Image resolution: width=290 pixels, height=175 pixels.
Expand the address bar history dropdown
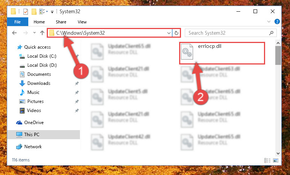[x=169, y=33]
